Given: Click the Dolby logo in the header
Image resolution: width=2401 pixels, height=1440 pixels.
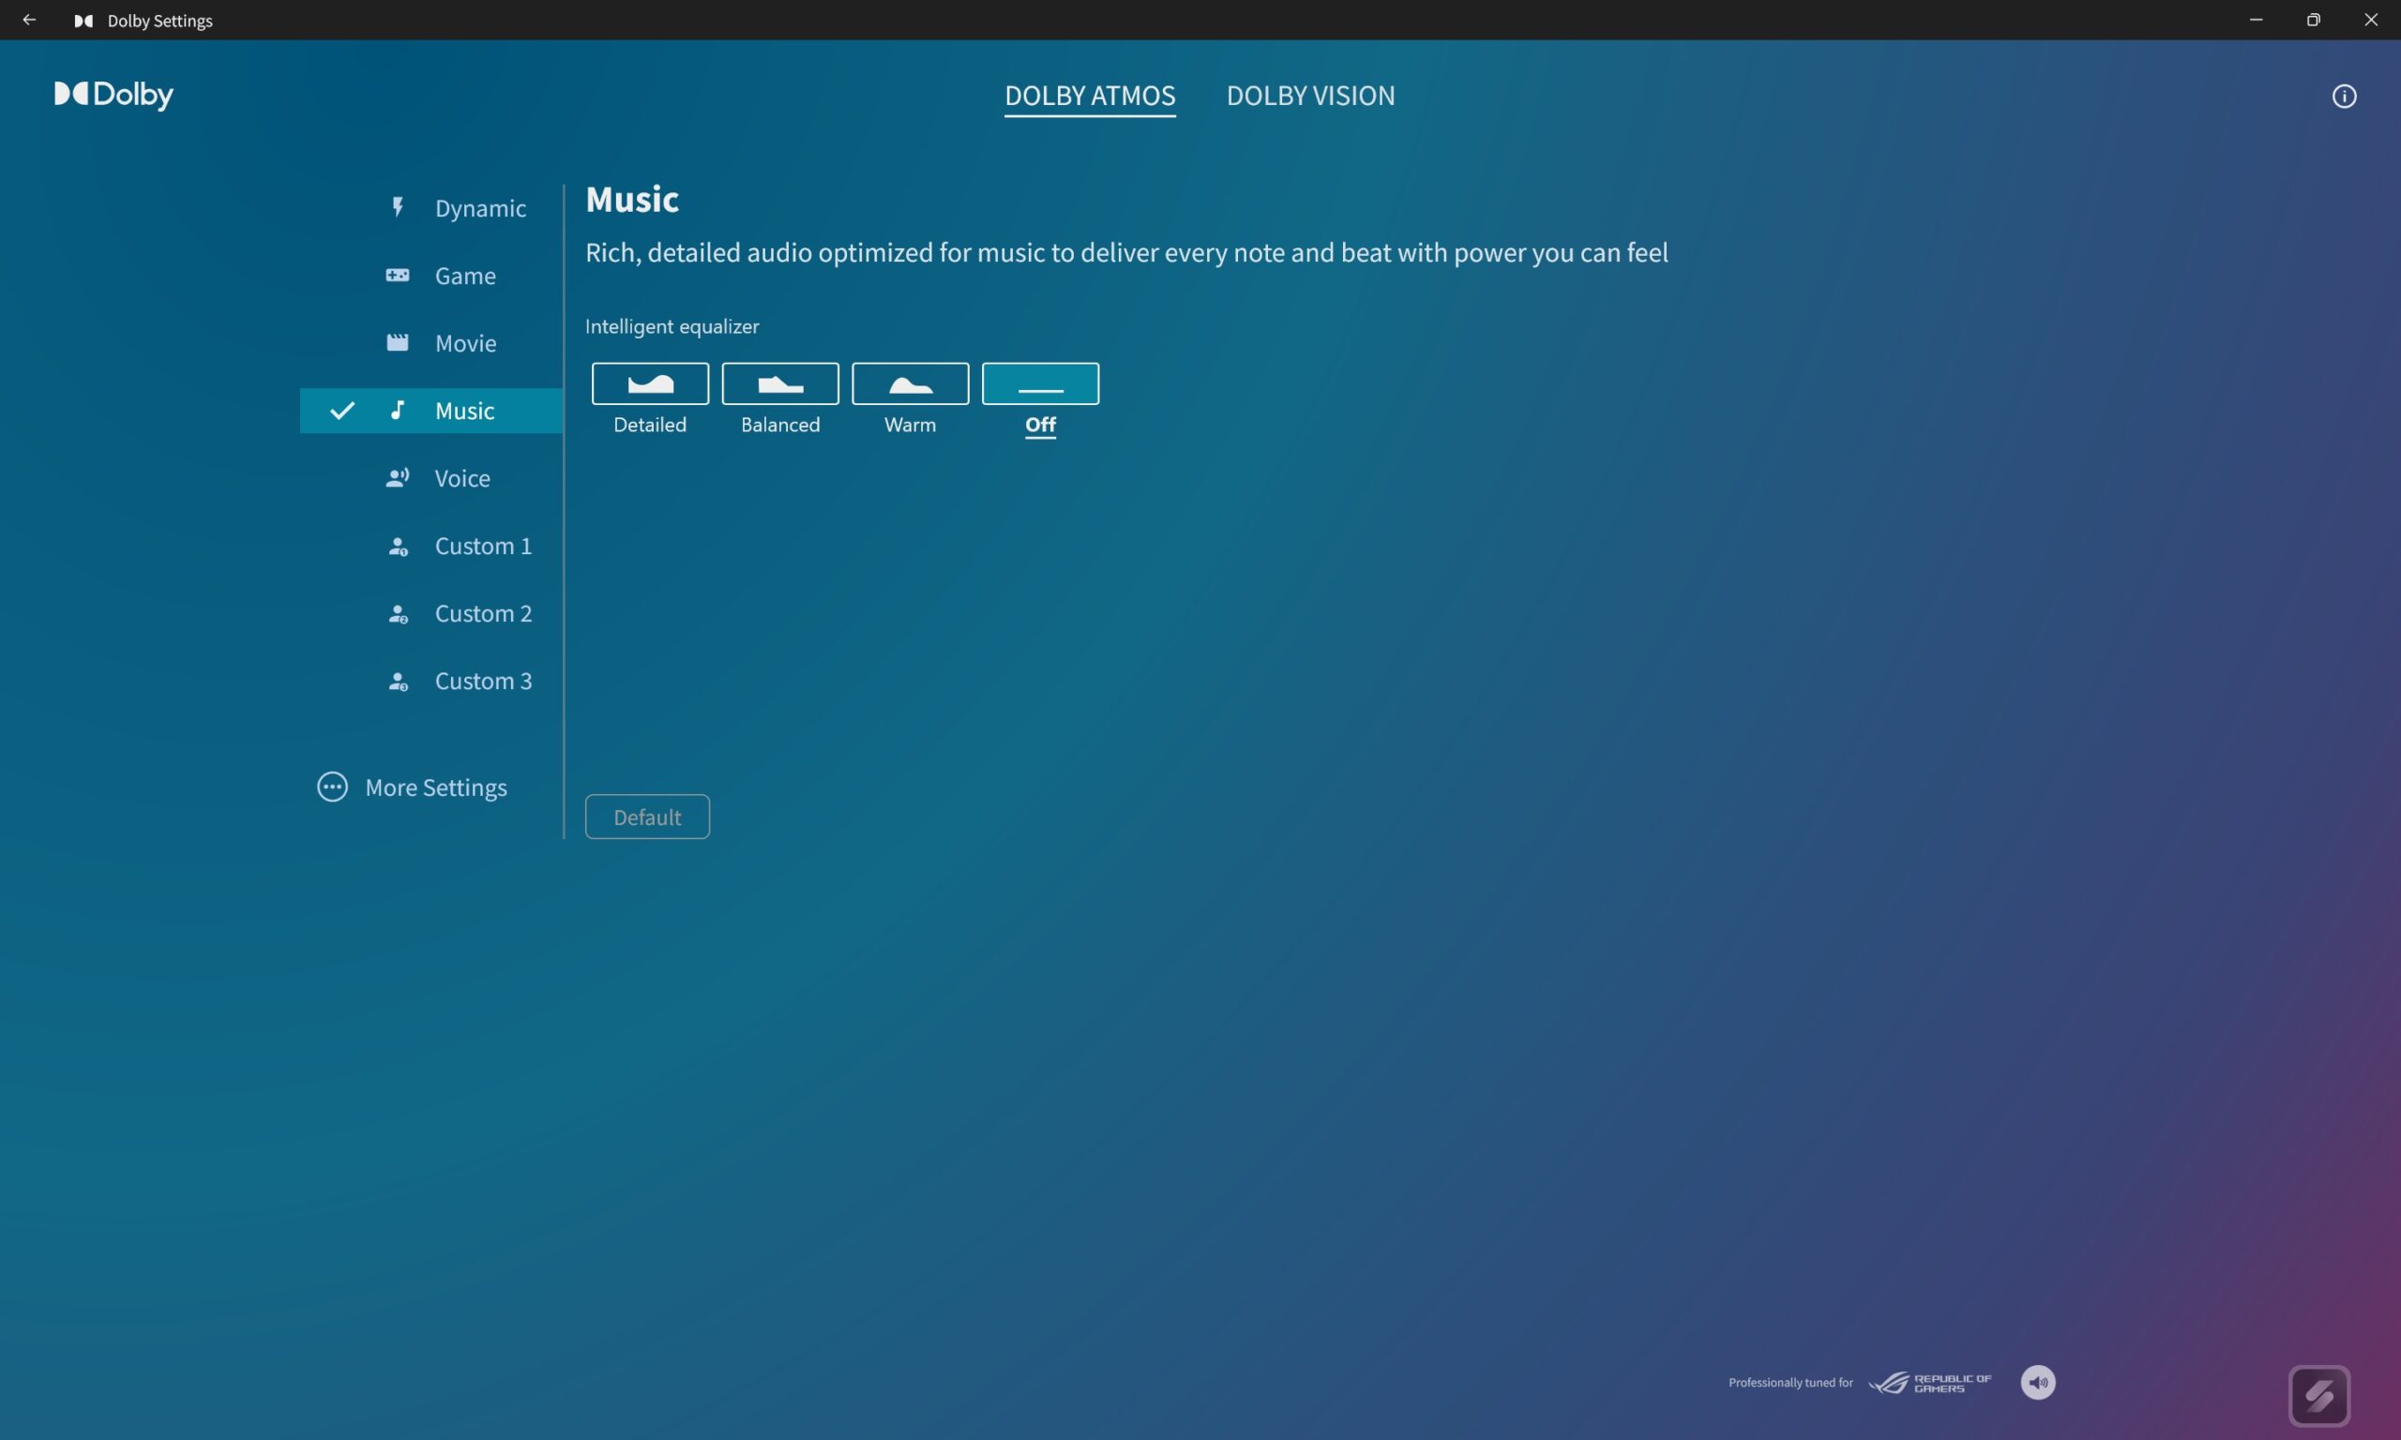Looking at the screenshot, I should click(x=113, y=94).
